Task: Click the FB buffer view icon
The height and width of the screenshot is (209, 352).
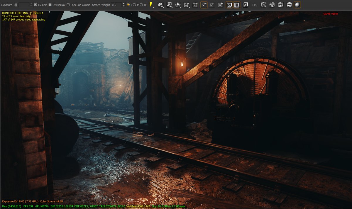Action: tap(272, 5)
